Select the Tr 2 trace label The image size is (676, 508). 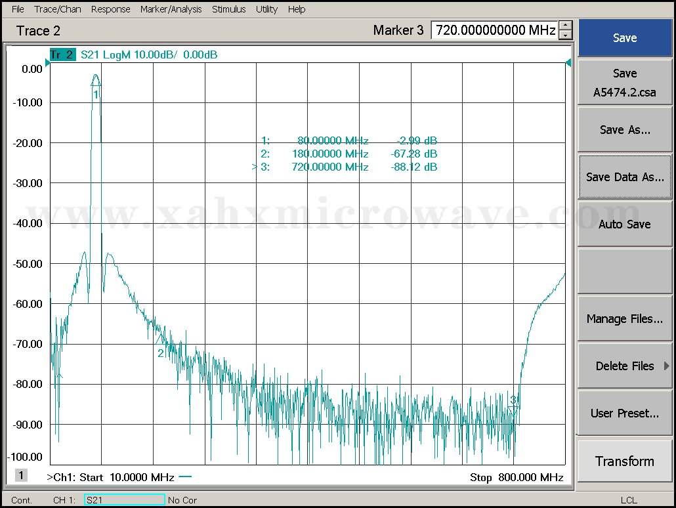(62, 54)
